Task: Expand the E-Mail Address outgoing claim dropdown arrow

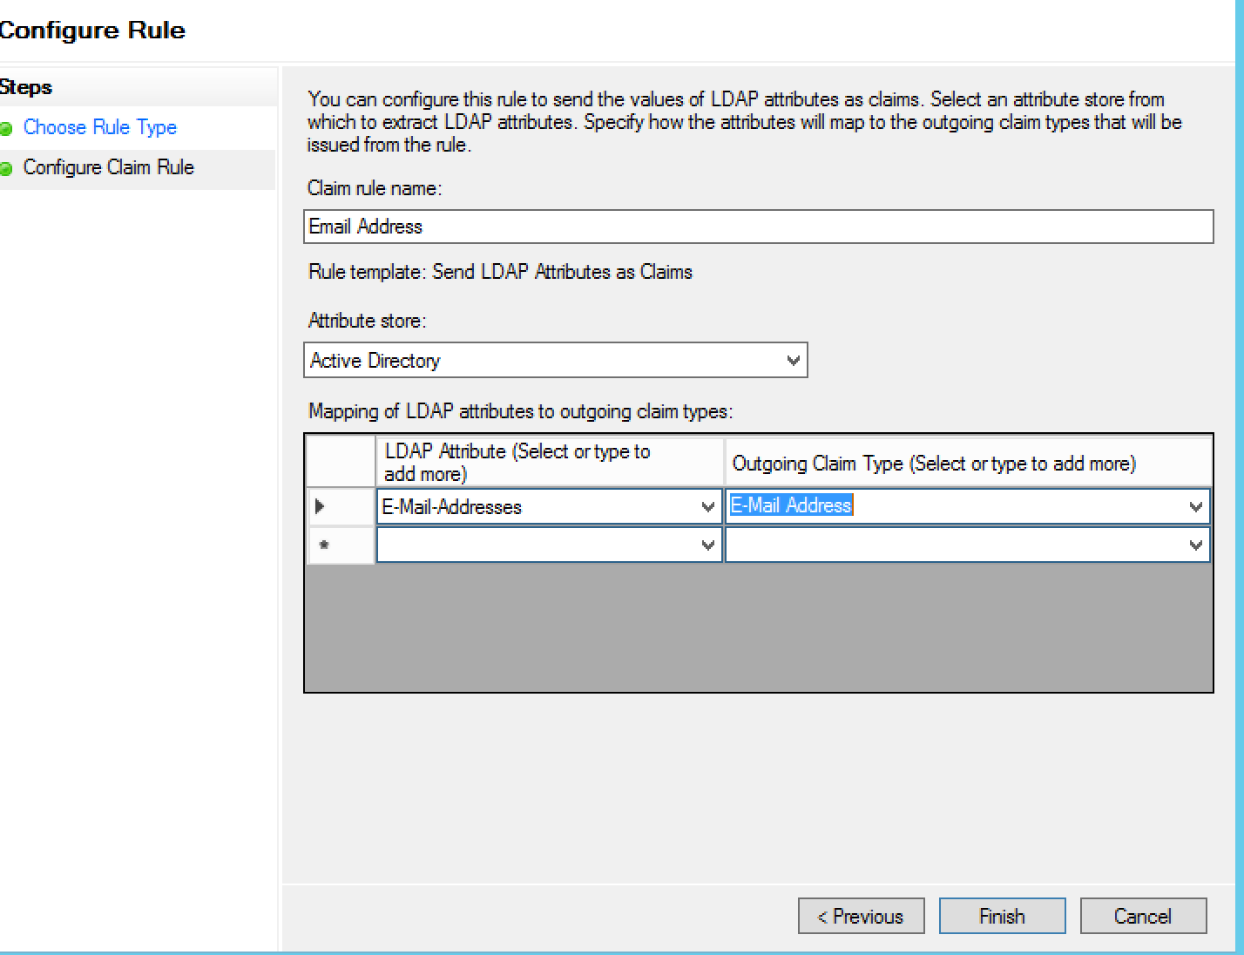Action: [x=1195, y=507]
